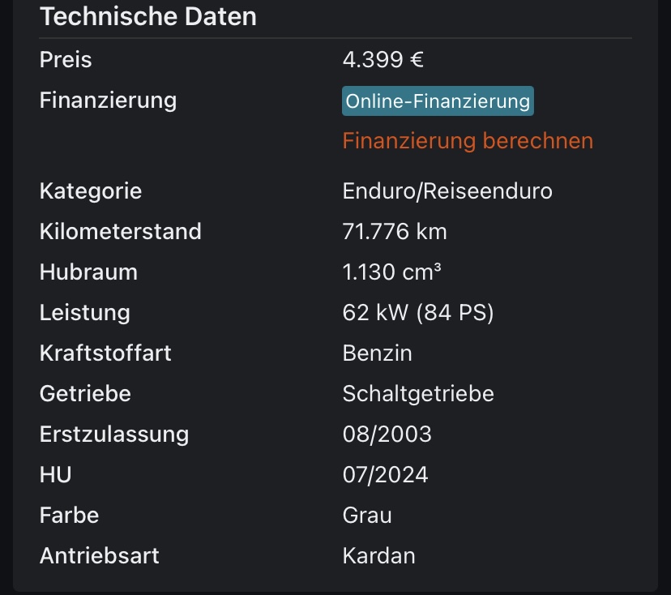671x595 pixels.
Task: Click the Kilometerstand label
Action: coord(120,232)
